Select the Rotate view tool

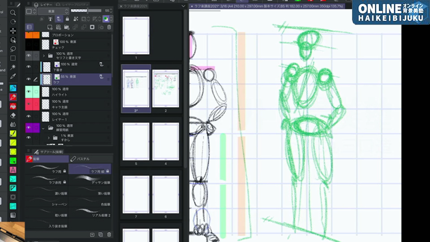pos(13,22)
